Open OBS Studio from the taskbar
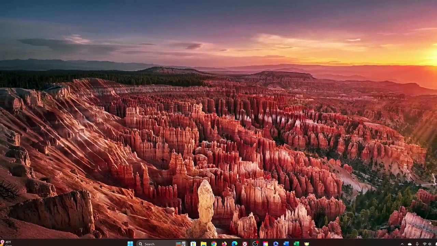437x246 pixels. 255,244
